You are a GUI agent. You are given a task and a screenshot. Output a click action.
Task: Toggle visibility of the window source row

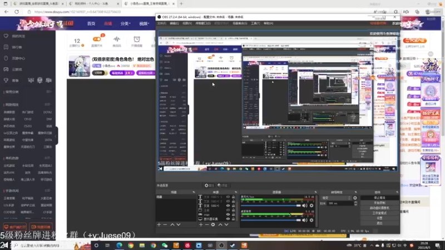228,210
